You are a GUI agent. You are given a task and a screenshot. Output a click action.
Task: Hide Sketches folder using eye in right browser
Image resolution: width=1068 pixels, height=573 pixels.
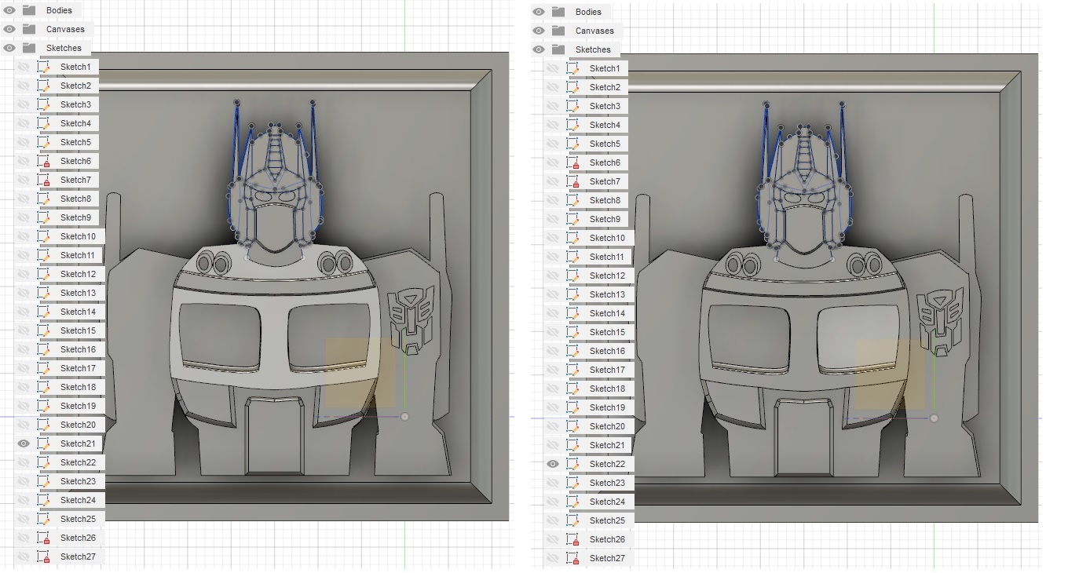pyautogui.click(x=539, y=49)
